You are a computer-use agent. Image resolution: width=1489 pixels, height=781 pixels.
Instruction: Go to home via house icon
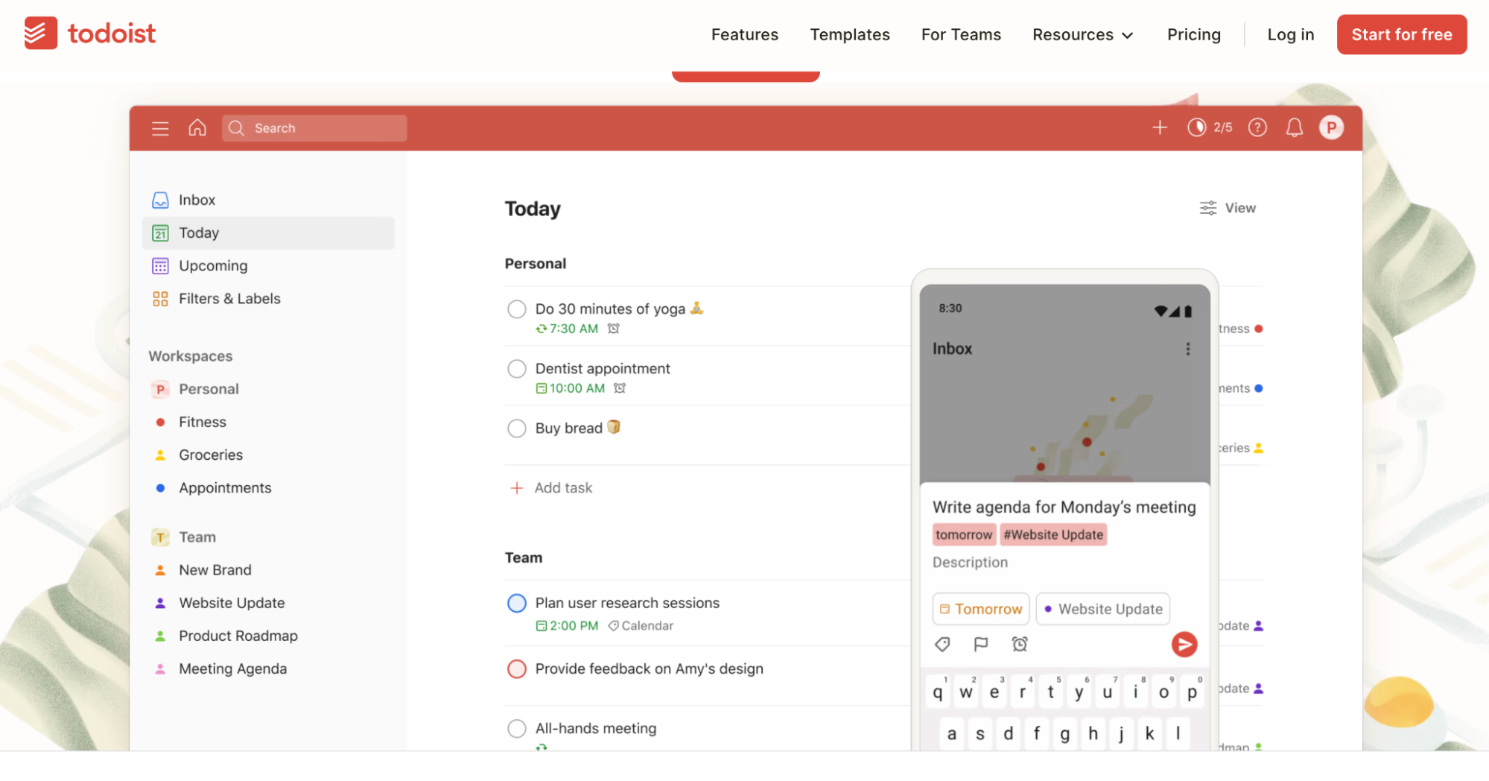197,128
